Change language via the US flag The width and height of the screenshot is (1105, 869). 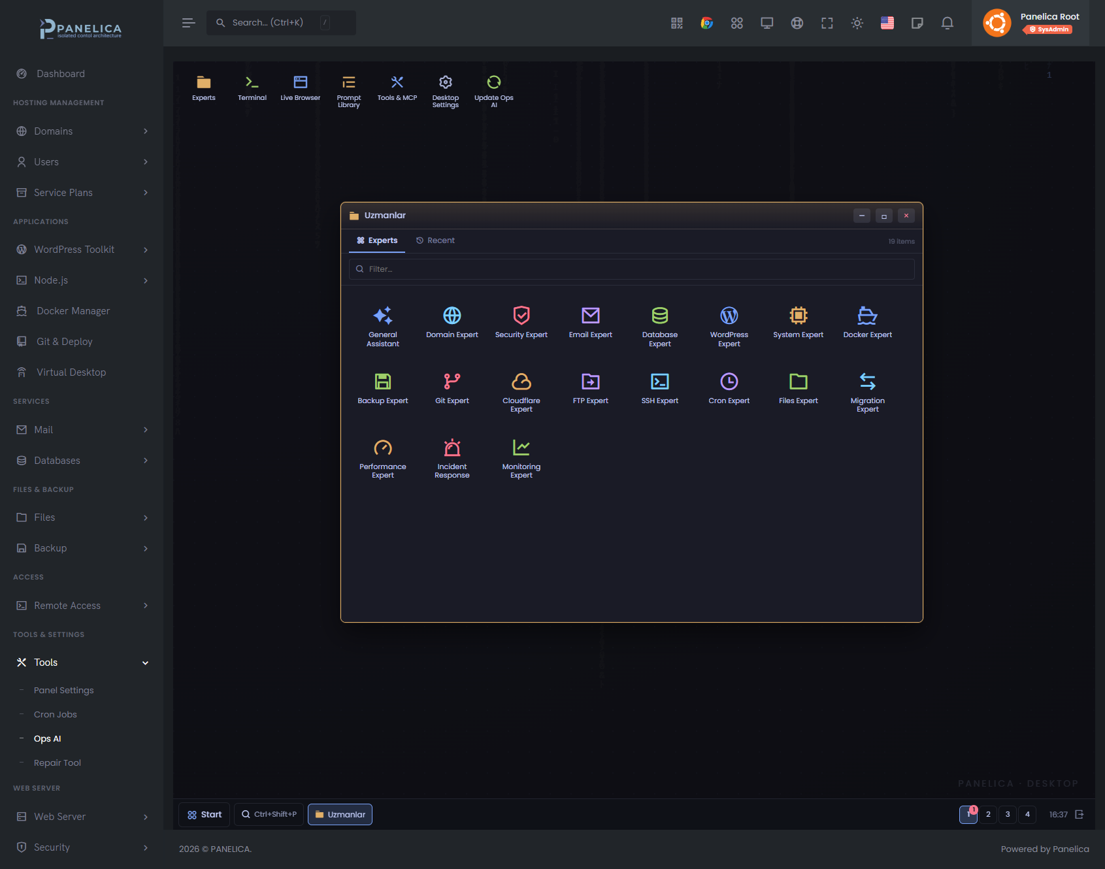(887, 23)
